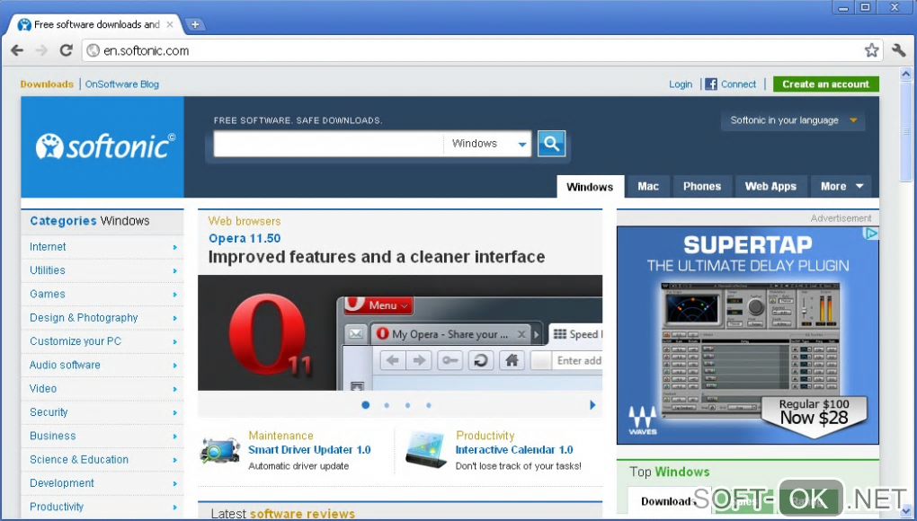
Task: Switch to the Web Apps tab
Action: click(770, 186)
